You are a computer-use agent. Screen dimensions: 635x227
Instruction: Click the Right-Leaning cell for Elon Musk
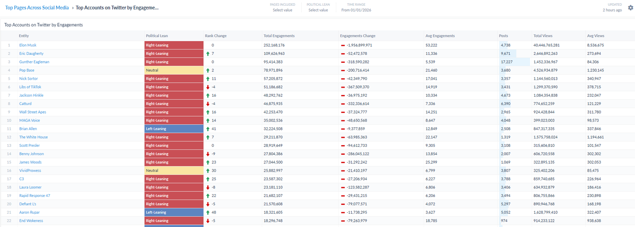pos(174,45)
